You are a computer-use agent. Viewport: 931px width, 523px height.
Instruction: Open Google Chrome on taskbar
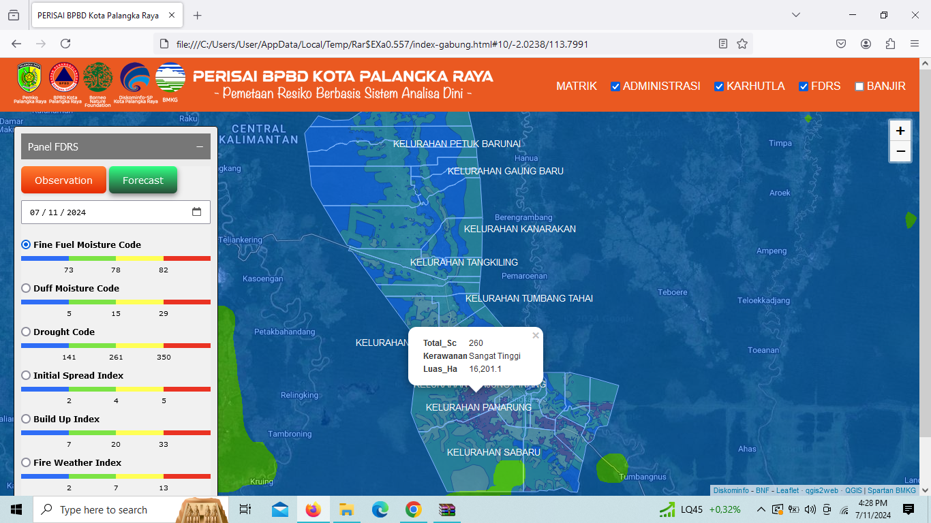click(x=413, y=509)
